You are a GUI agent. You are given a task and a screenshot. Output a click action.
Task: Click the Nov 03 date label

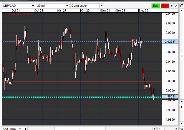tap(120, 11)
